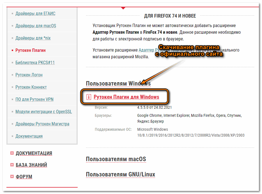Screen dimensions: 262x194
Task: Open the Адаптер Рутокен Плагин extension link
Action: click(x=161, y=50)
